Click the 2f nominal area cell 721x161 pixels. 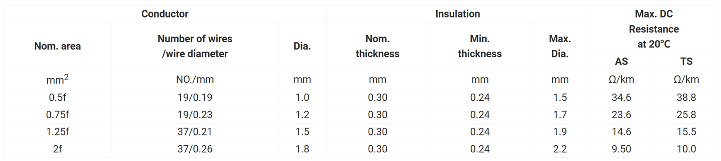tap(57, 149)
